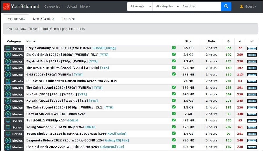The width and height of the screenshot is (263, 151).
Task: Click the Category column header
Action: point(14,41)
